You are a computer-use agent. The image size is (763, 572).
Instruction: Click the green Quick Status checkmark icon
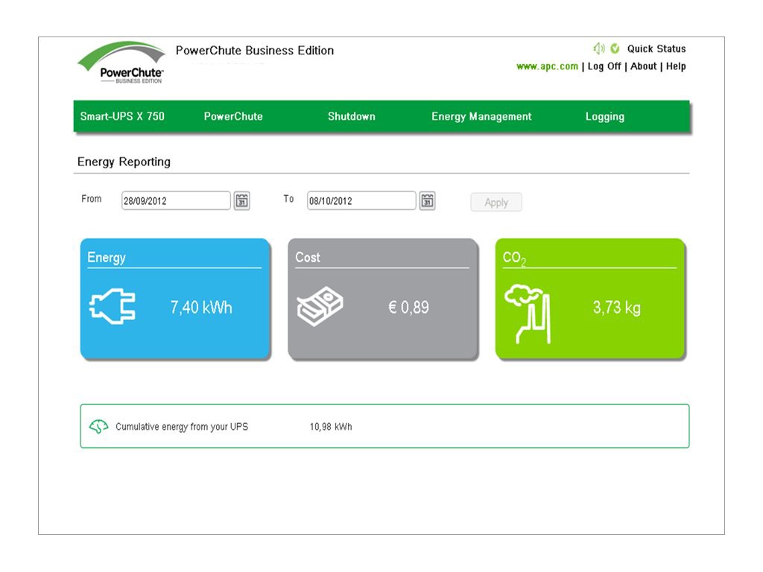tap(615, 48)
